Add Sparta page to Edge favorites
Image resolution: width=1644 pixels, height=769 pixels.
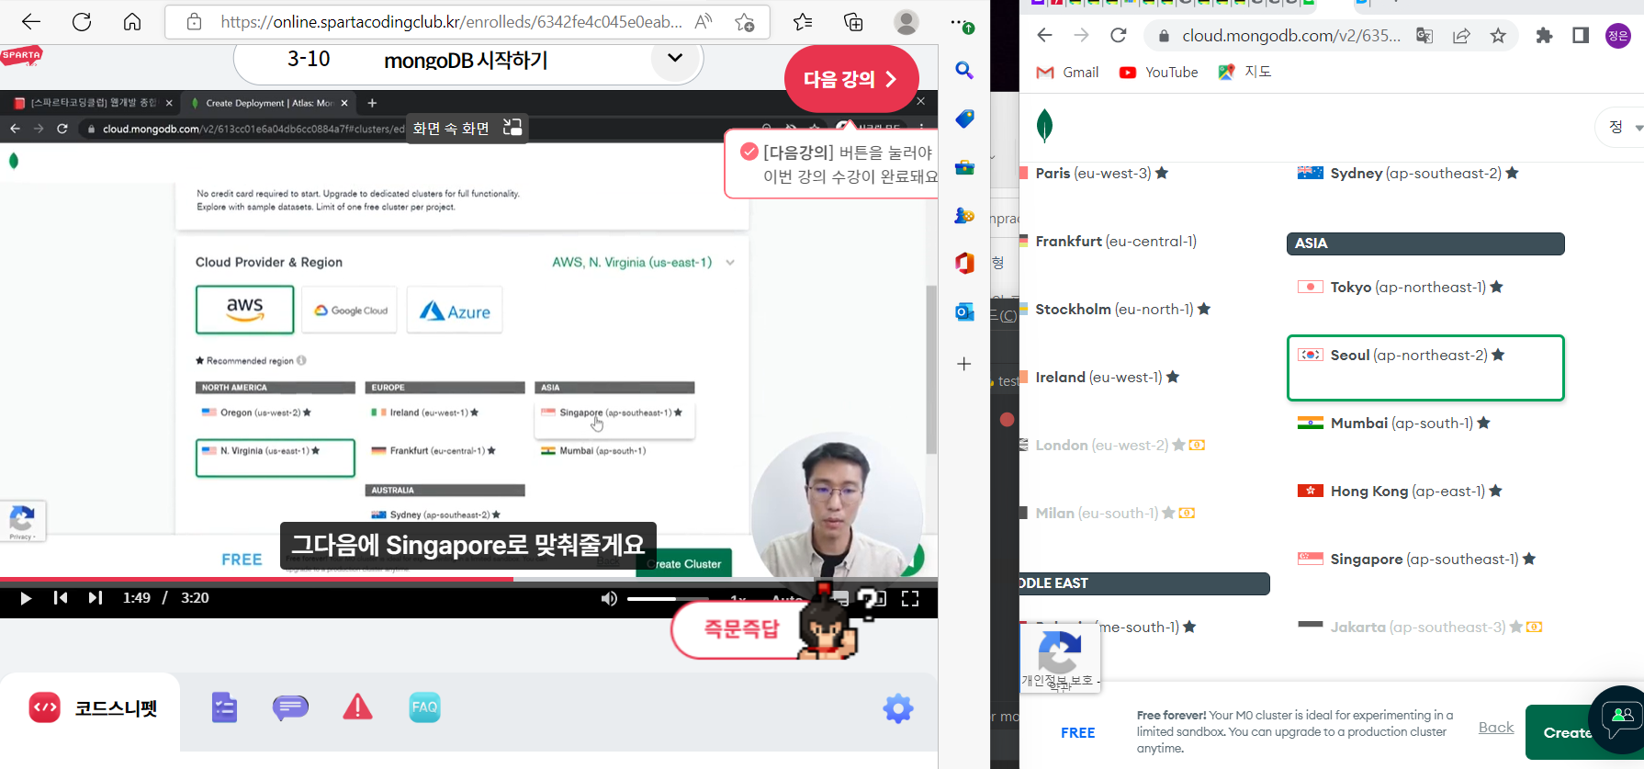coord(745,22)
